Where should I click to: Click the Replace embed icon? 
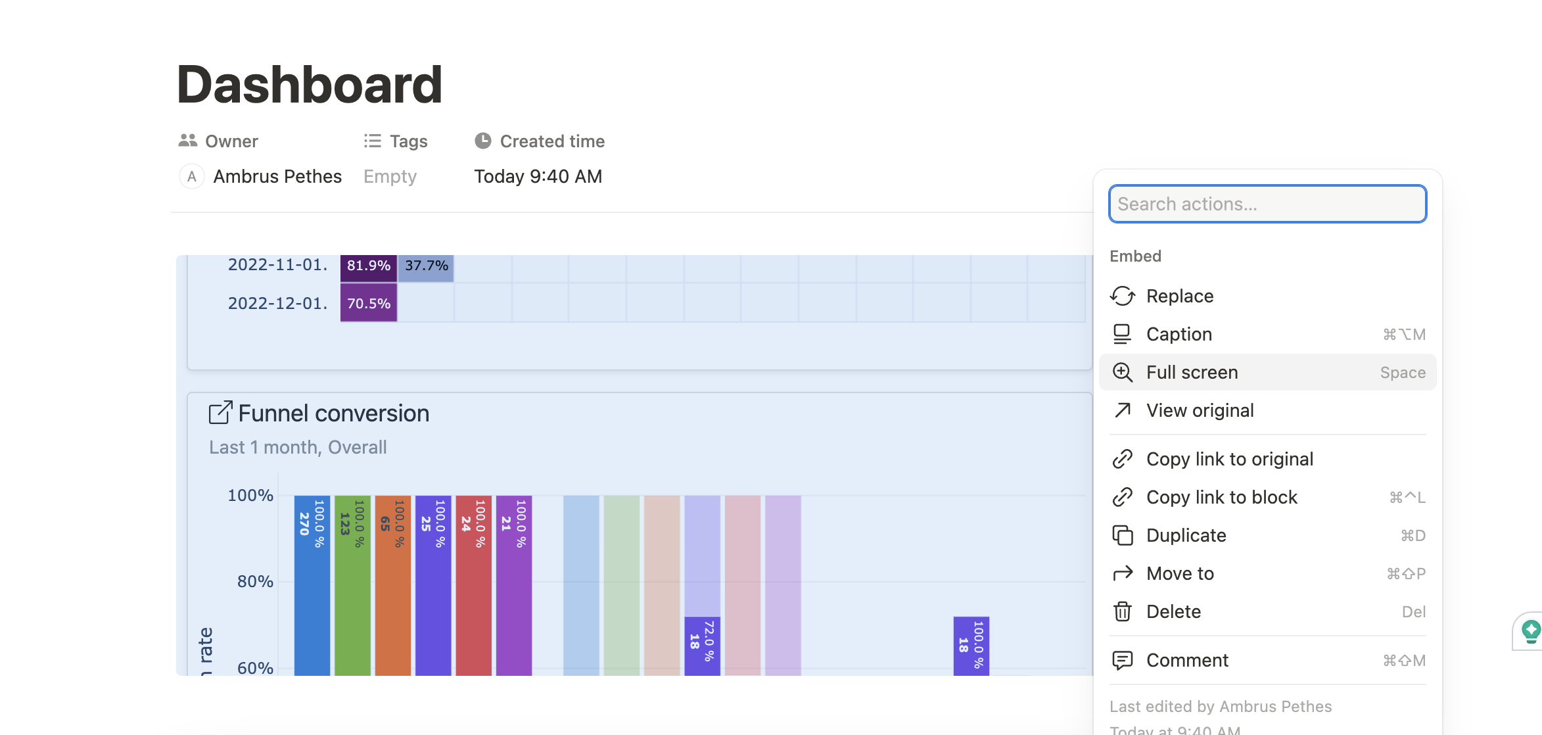[1123, 296]
